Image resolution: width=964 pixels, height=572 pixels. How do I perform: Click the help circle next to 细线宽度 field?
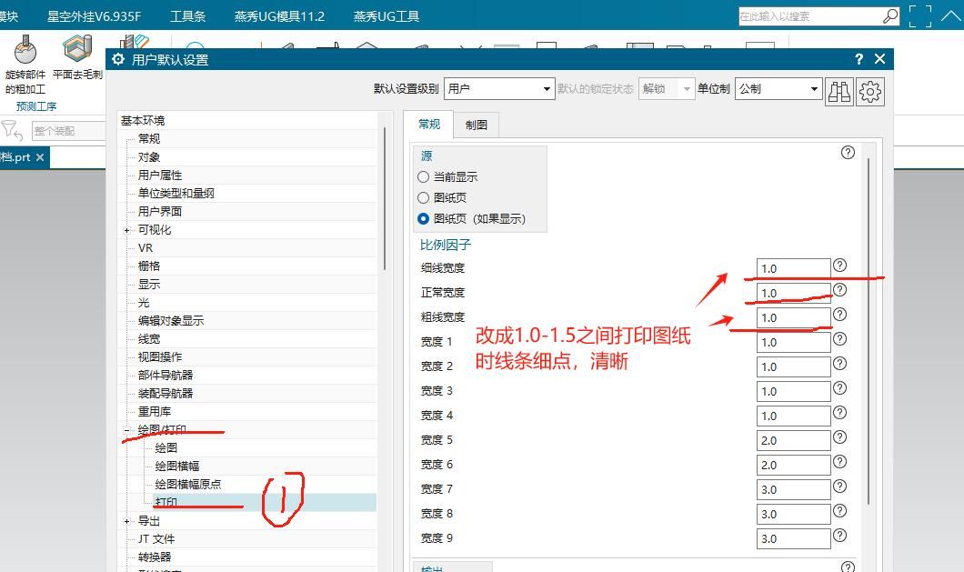tap(840, 267)
